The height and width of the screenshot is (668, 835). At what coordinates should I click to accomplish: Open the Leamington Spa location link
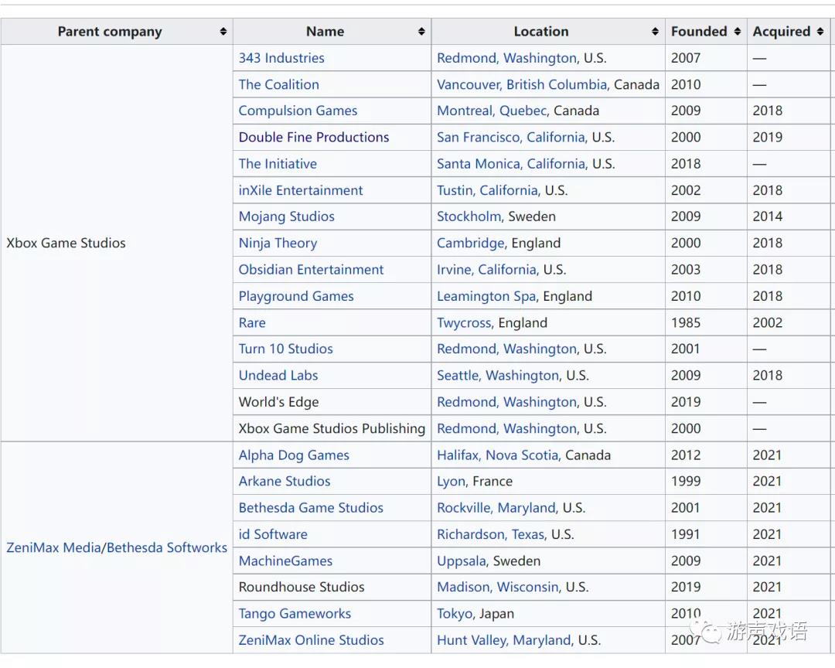pos(487,296)
